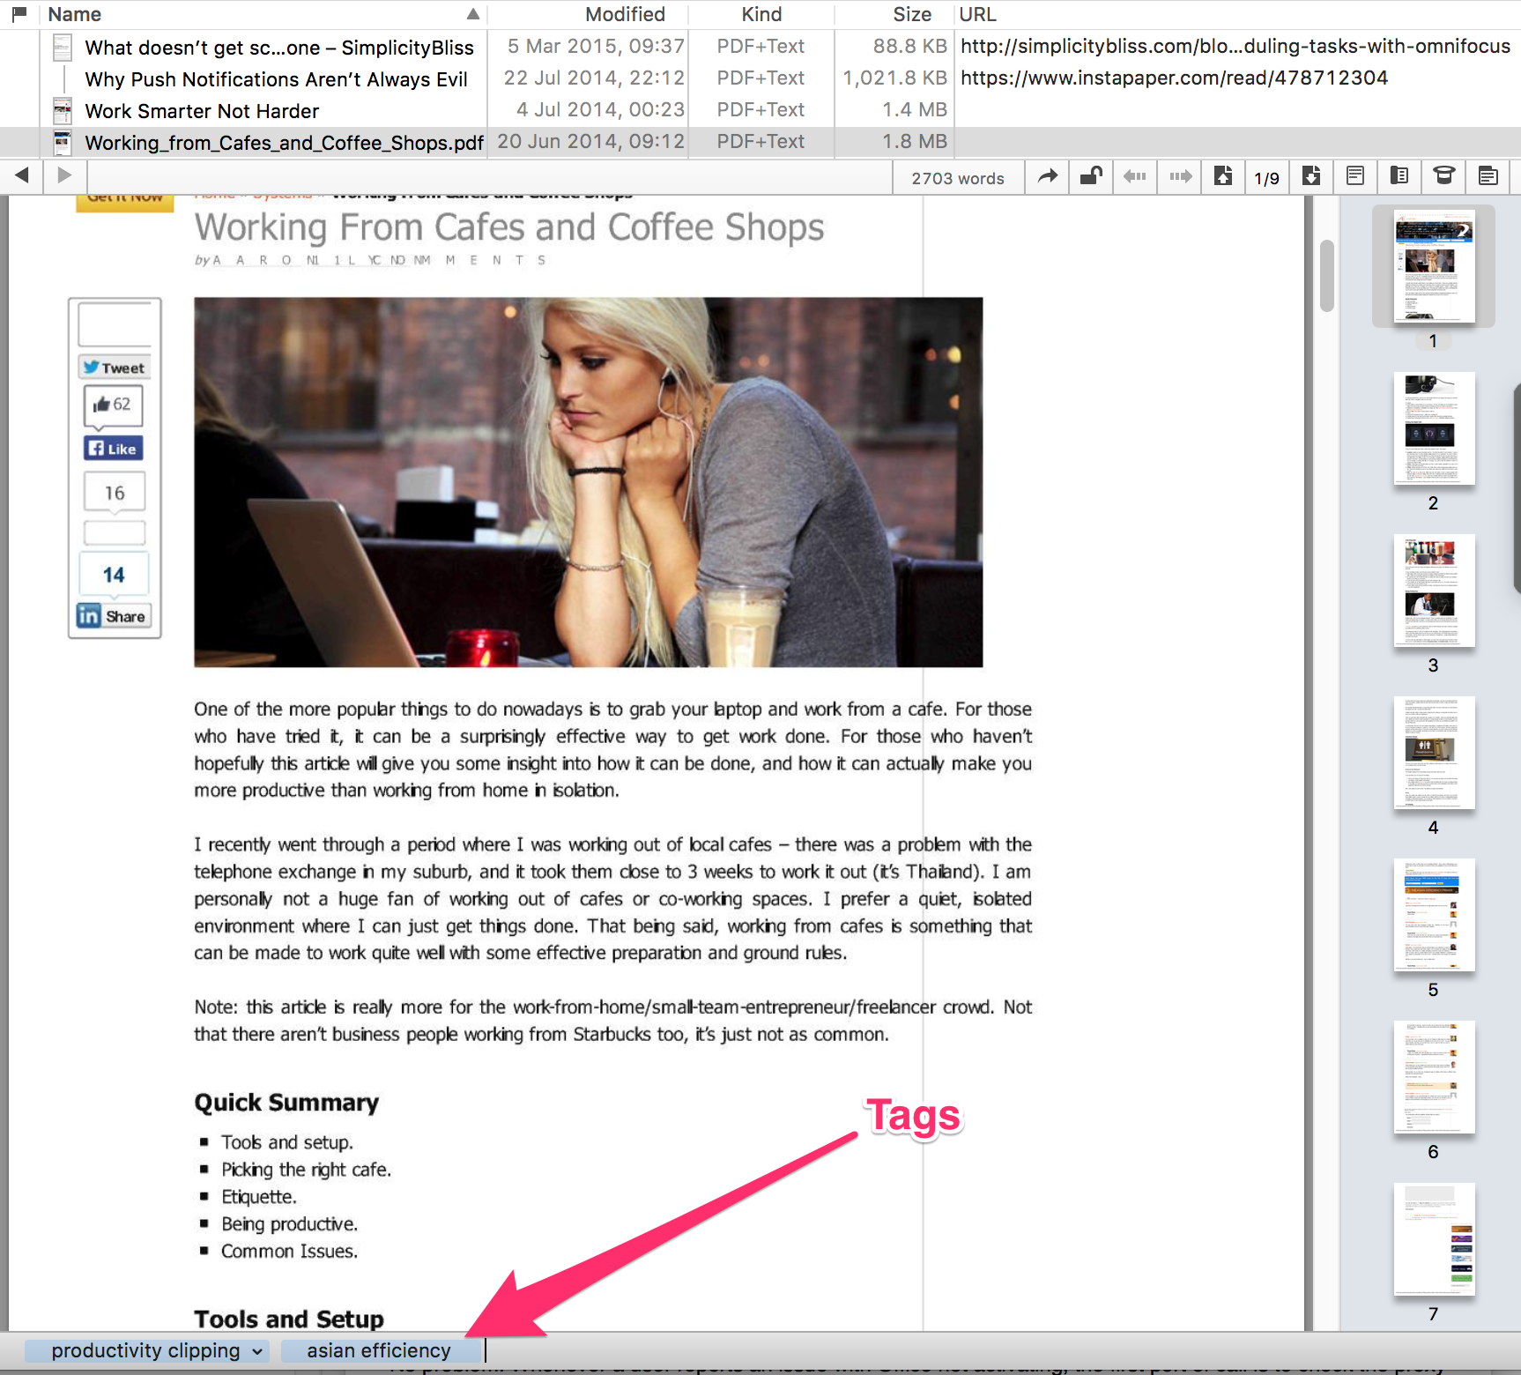This screenshot has height=1375, width=1521.
Task: Click the Tweet button in share box
Action: (115, 368)
